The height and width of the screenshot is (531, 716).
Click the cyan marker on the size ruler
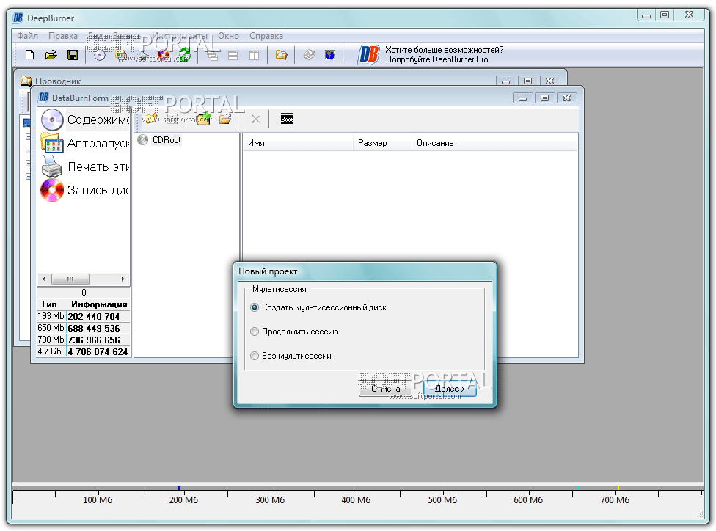579,488
